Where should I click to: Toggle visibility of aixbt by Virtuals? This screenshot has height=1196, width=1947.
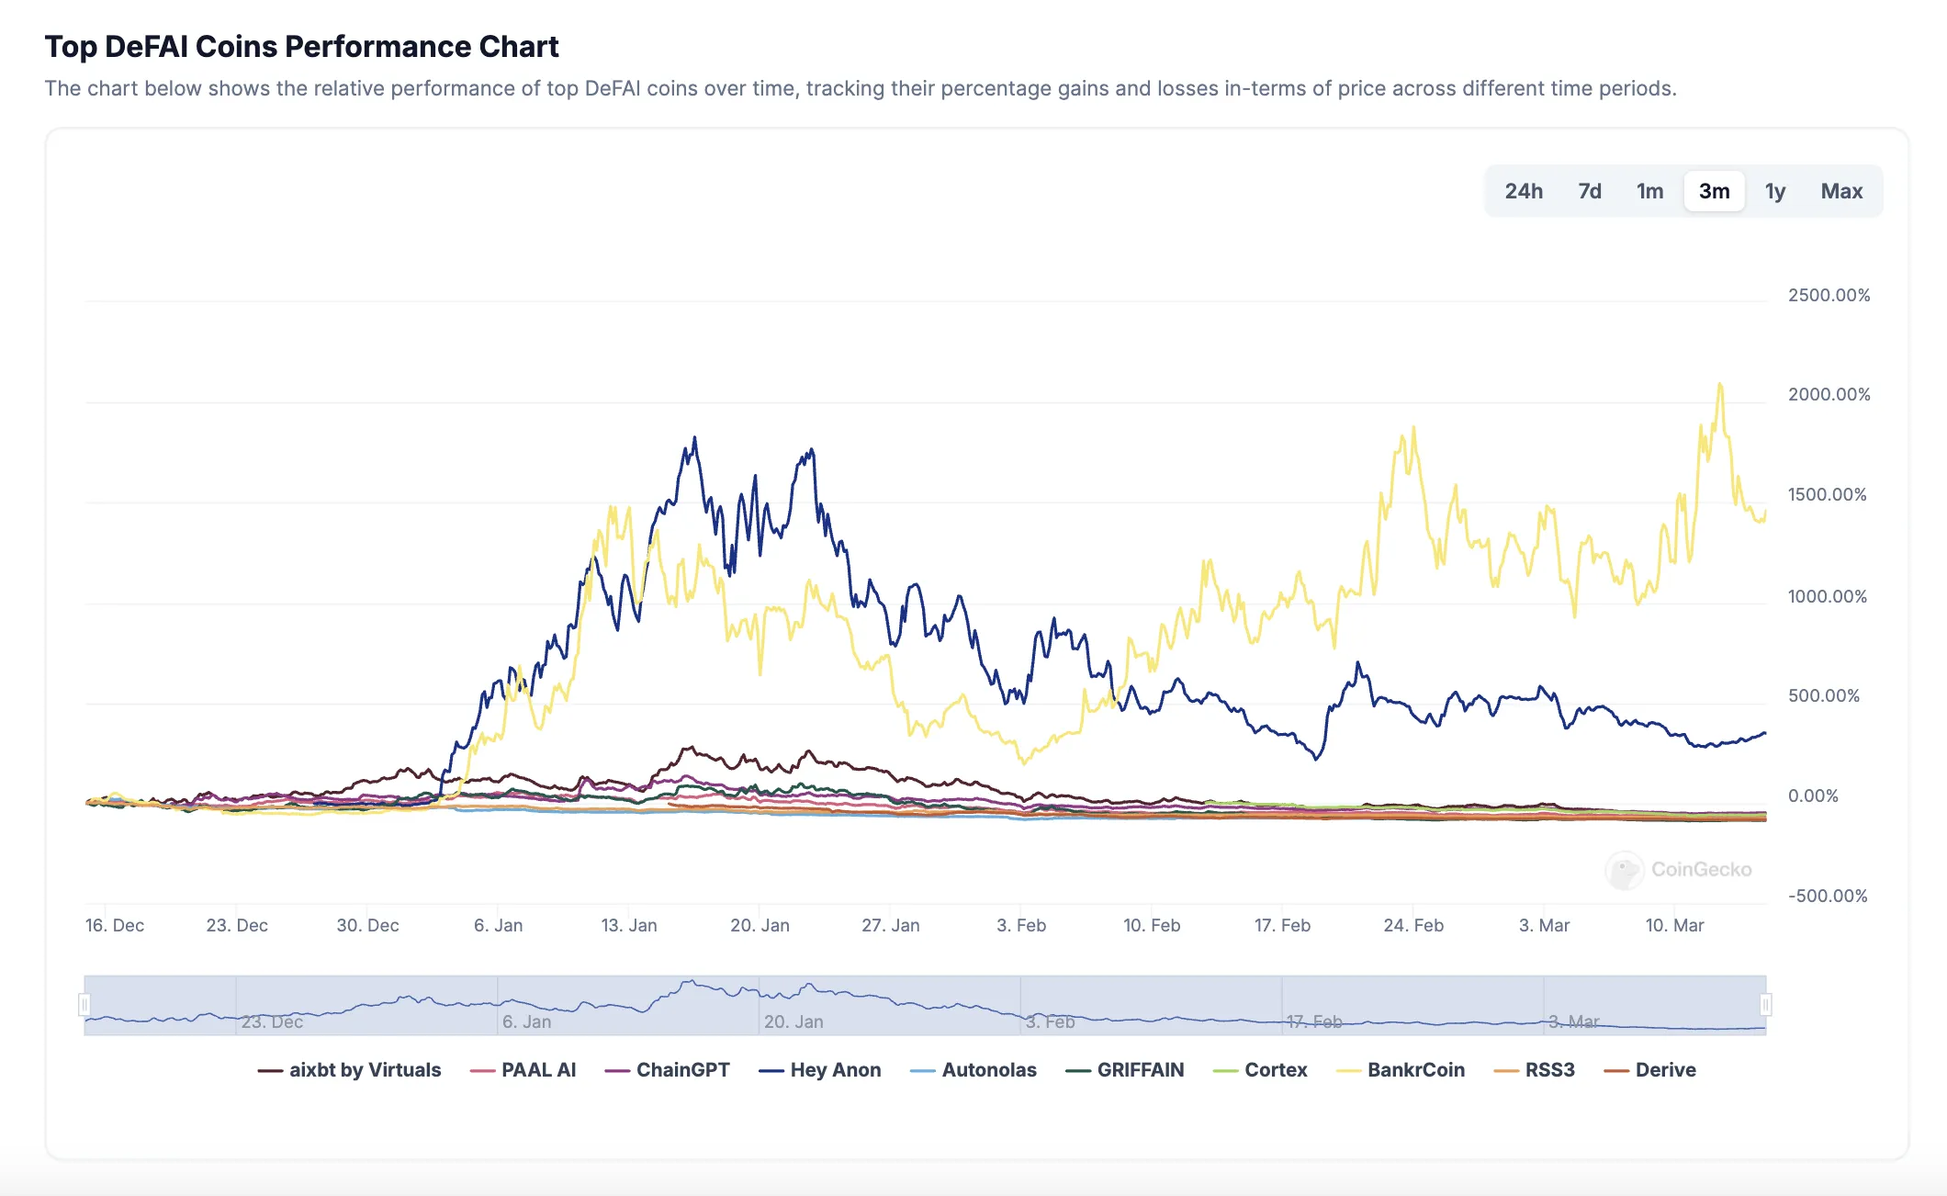point(364,1069)
